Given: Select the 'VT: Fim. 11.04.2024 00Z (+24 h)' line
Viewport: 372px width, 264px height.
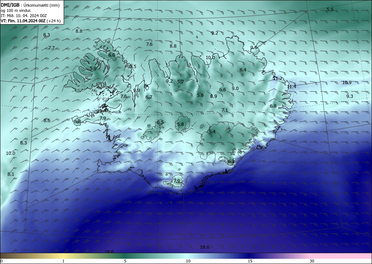Looking at the screenshot, I should pos(31,21).
